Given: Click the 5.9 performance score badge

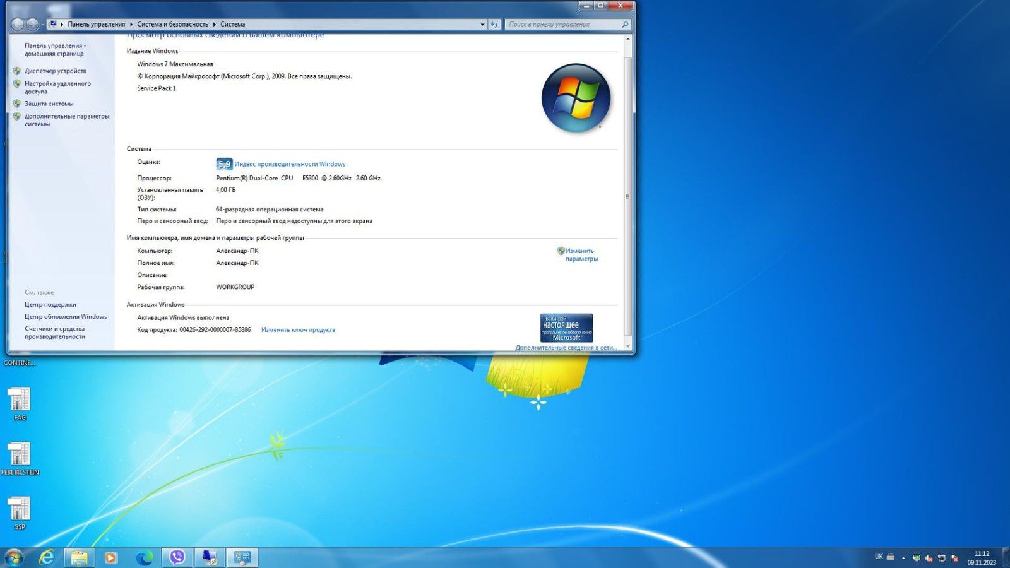Looking at the screenshot, I should [x=224, y=164].
